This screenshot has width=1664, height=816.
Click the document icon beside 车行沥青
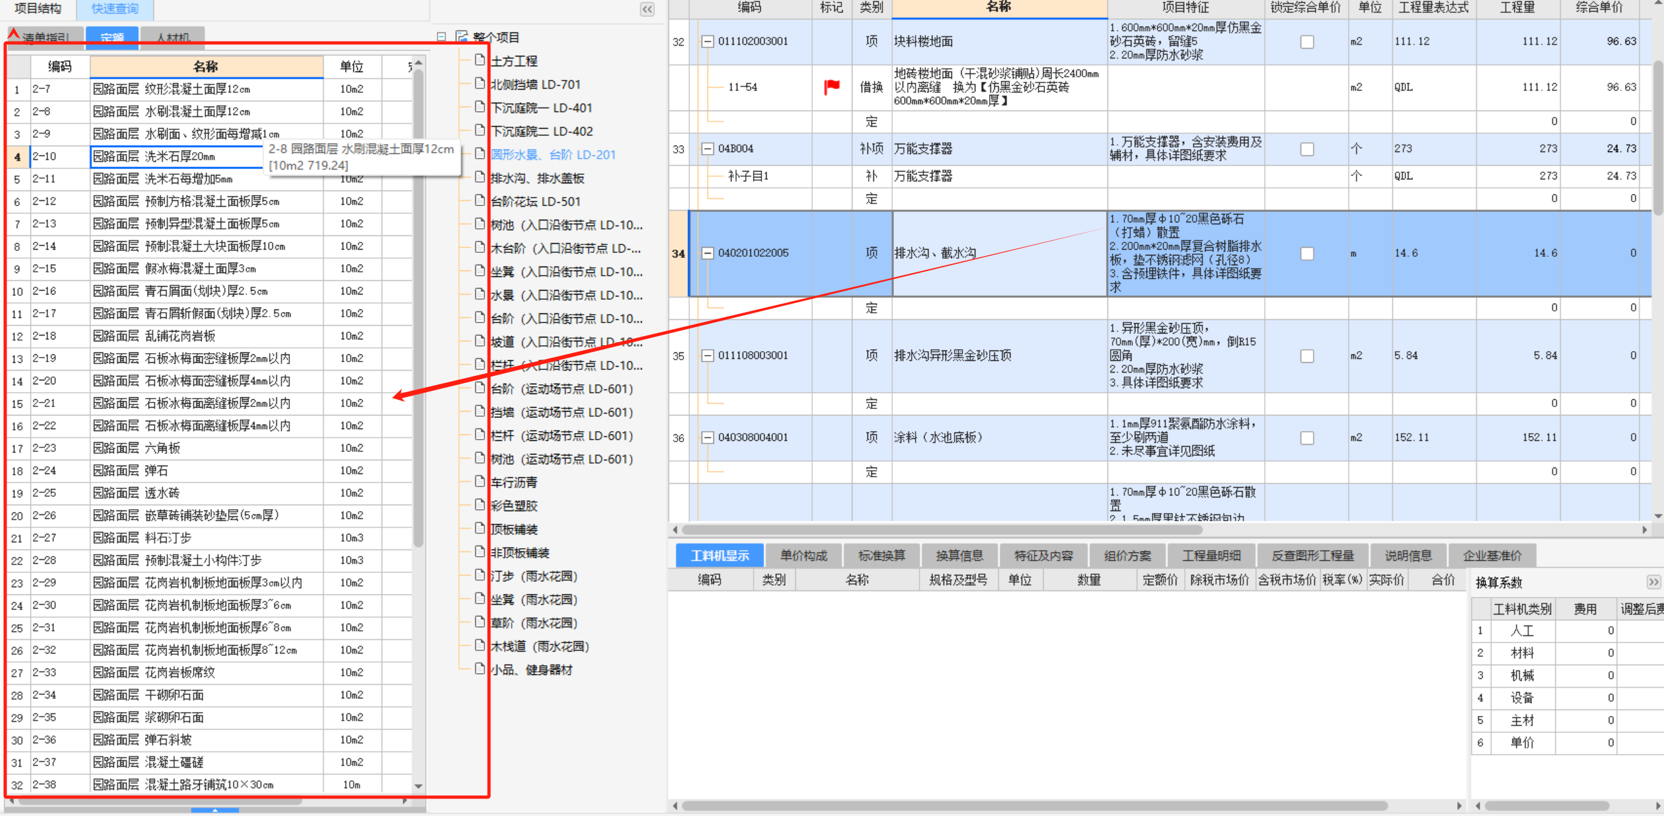click(480, 481)
